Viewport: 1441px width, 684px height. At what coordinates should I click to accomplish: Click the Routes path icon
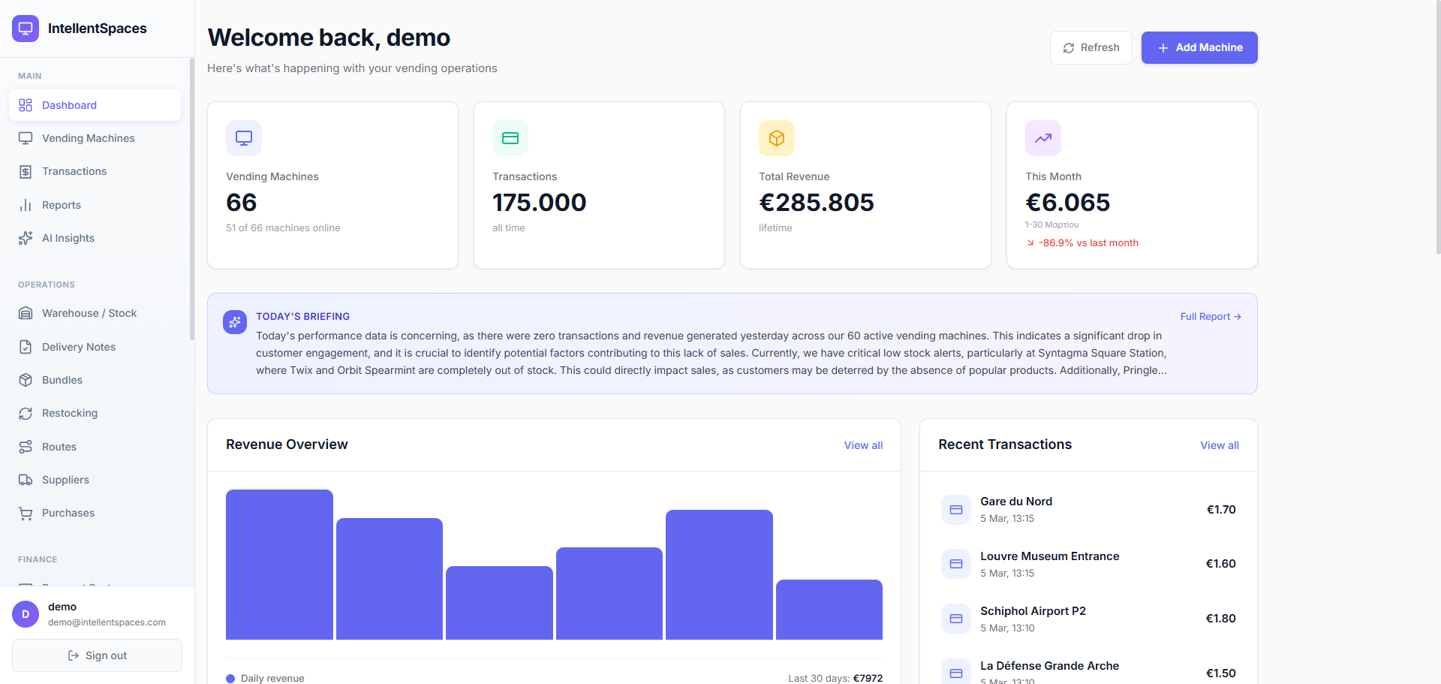tap(26, 447)
